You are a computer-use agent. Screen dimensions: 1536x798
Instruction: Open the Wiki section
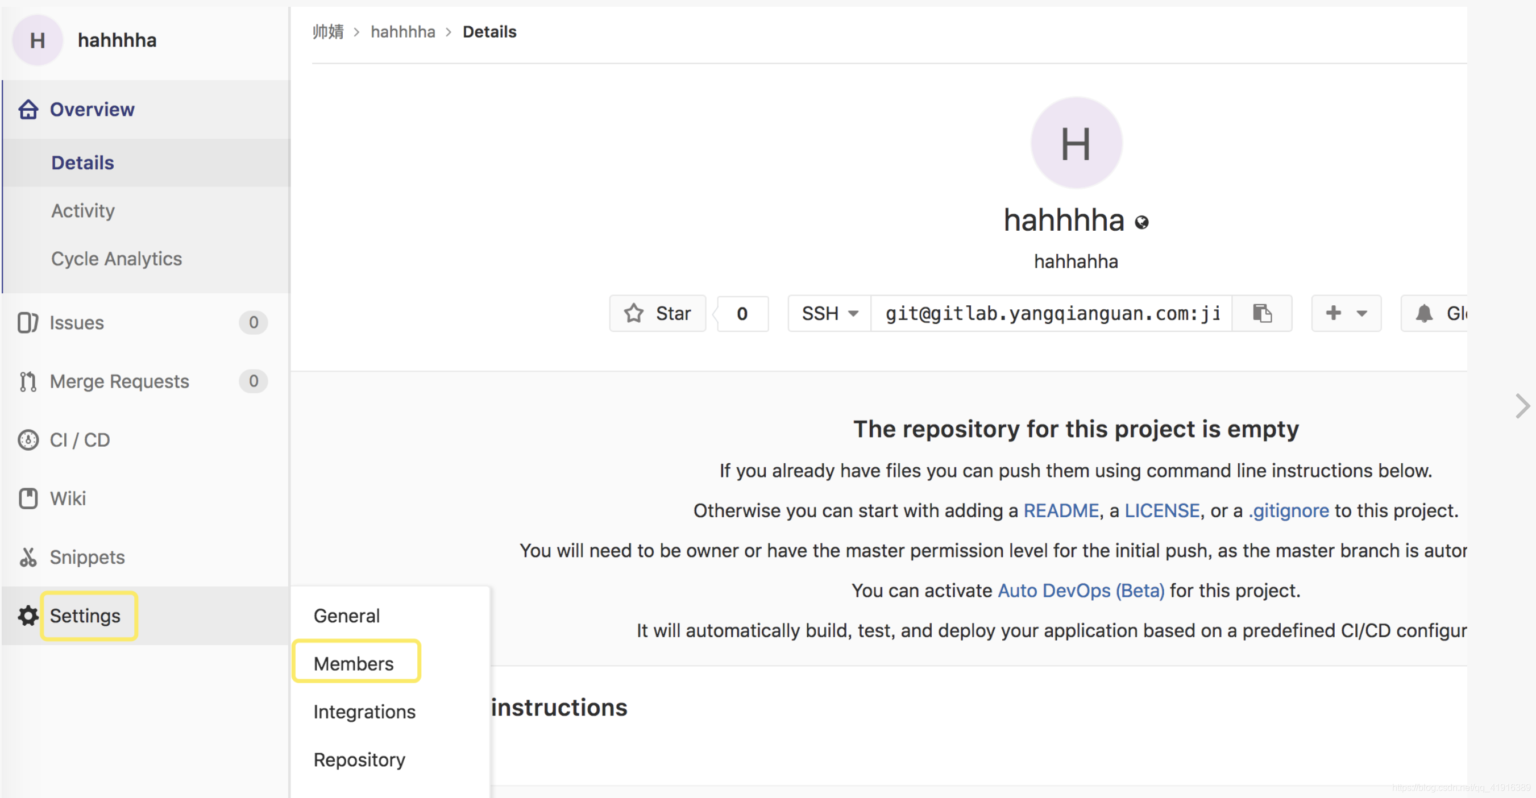click(68, 498)
